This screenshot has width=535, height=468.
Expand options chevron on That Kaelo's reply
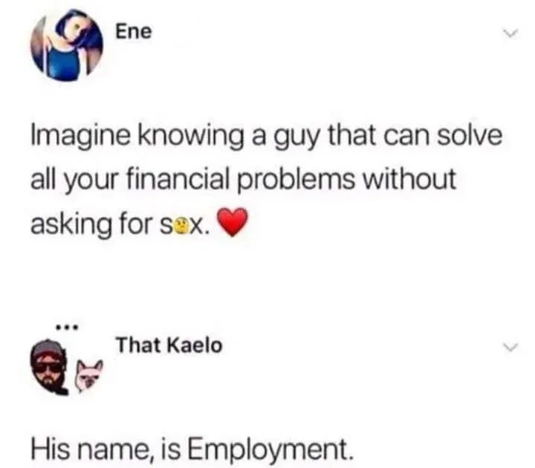pos(510,347)
